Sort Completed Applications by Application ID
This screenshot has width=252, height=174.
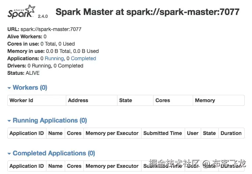(x=27, y=166)
